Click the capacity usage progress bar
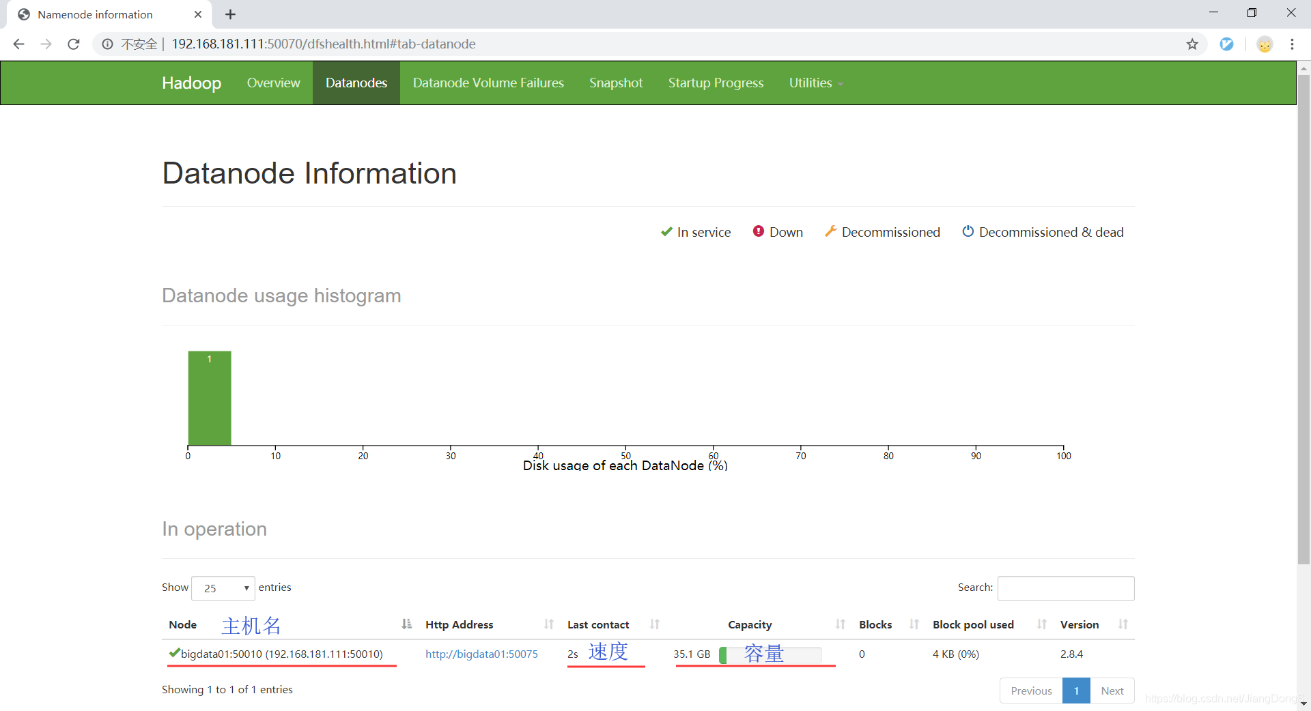 (770, 655)
